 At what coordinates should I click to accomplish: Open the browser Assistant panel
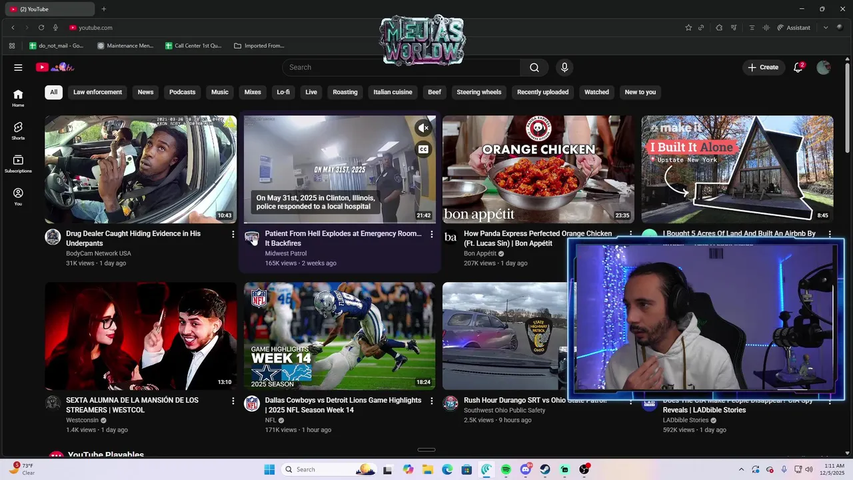coord(794,27)
